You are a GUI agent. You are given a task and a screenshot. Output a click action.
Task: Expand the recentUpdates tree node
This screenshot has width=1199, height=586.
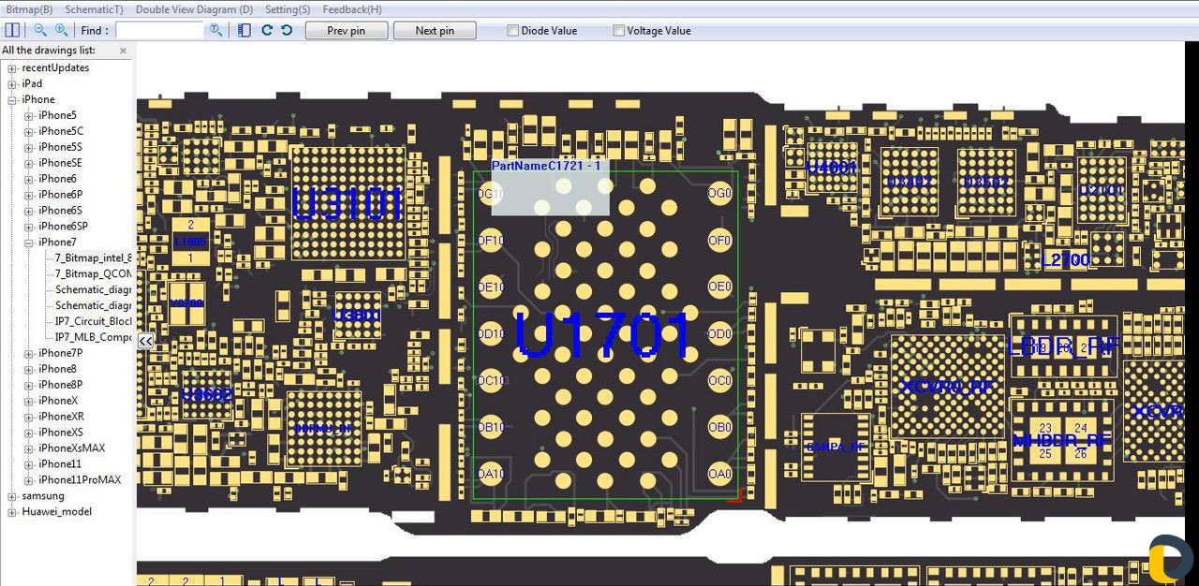12,68
